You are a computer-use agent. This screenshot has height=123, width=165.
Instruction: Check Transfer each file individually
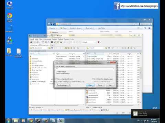pyautogui.click(x=93, y=82)
